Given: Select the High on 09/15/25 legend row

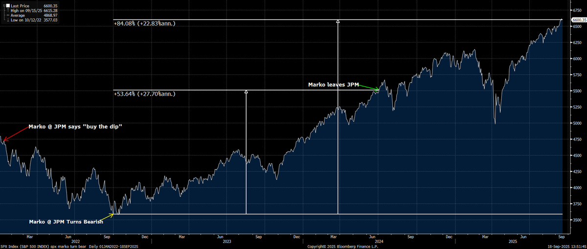Looking at the screenshot, I should tap(32, 10).
